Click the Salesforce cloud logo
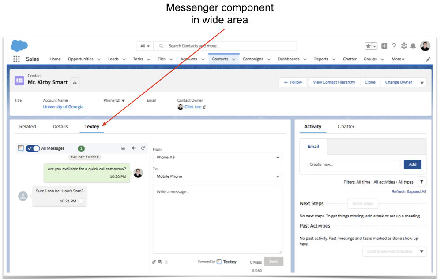440x279 pixels. pyautogui.click(x=19, y=46)
